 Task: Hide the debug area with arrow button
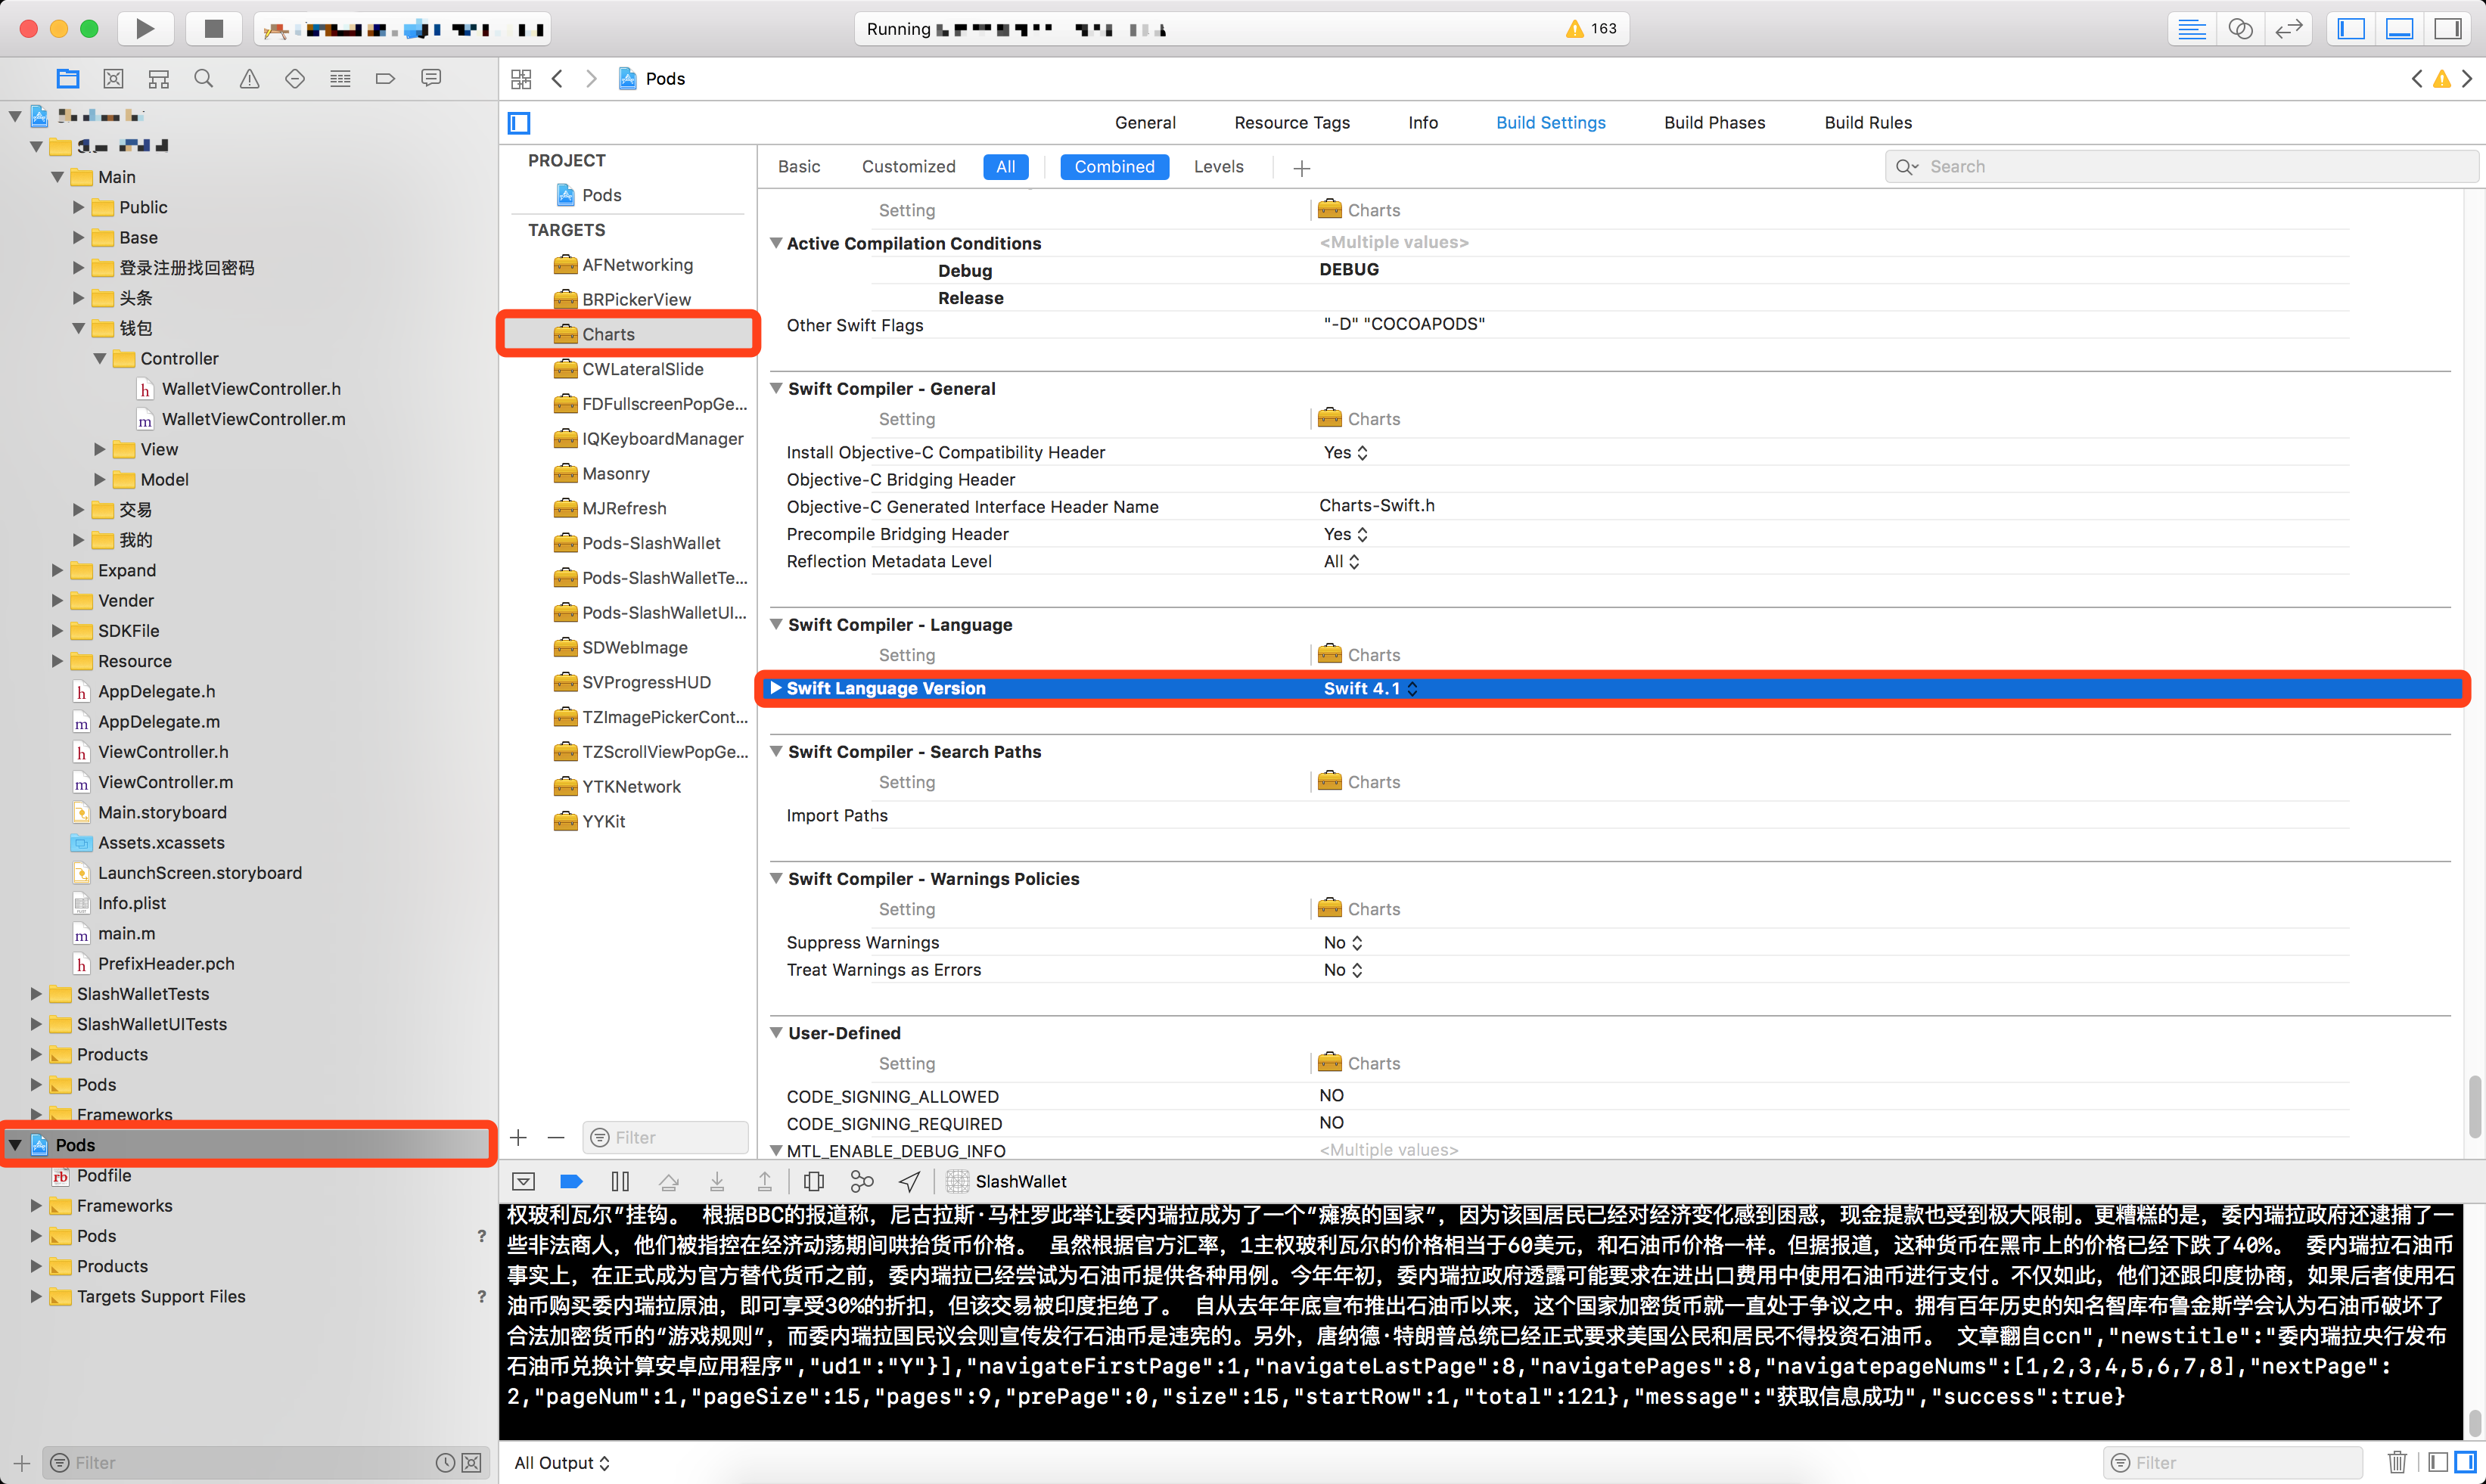[523, 1182]
